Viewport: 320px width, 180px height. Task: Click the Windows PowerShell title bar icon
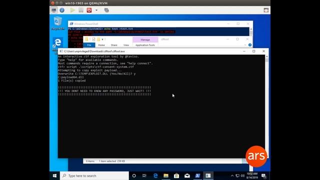click(71, 24)
